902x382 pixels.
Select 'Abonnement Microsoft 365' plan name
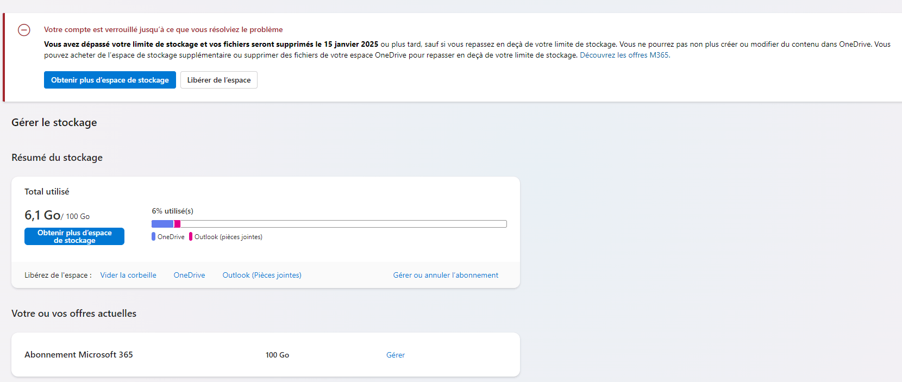pyautogui.click(x=79, y=354)
